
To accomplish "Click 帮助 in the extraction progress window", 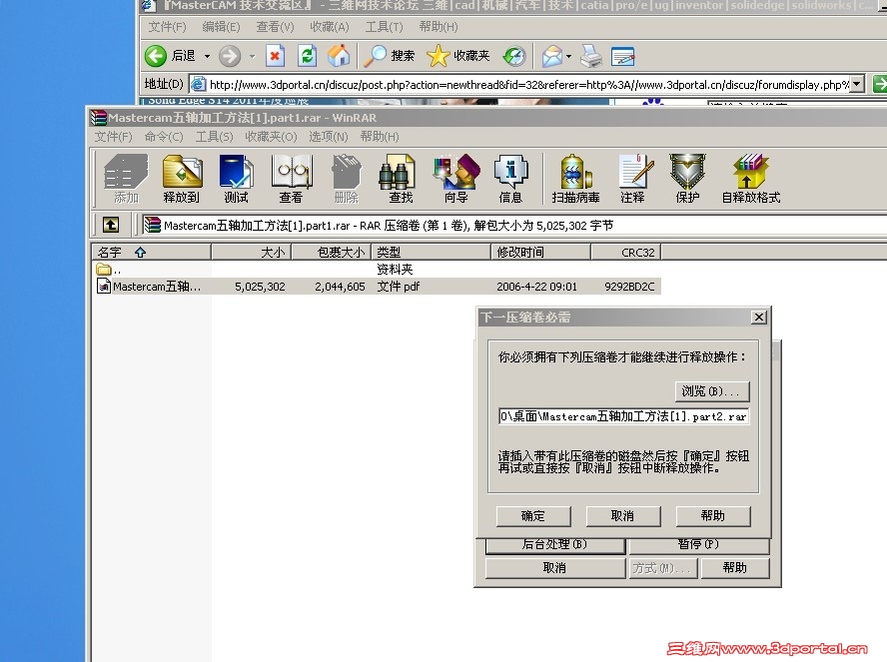I will click(x=735, y=568).
